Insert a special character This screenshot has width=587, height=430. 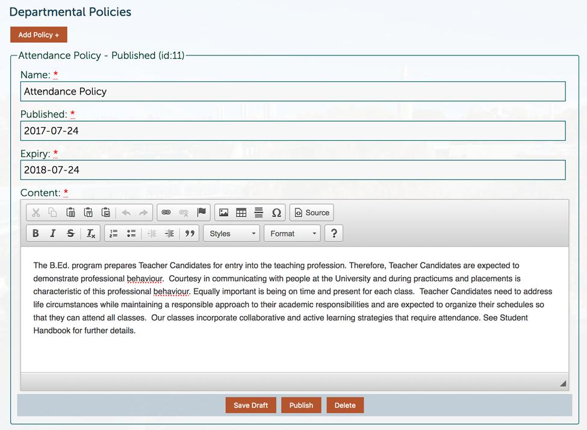click(x=276, y=212)
